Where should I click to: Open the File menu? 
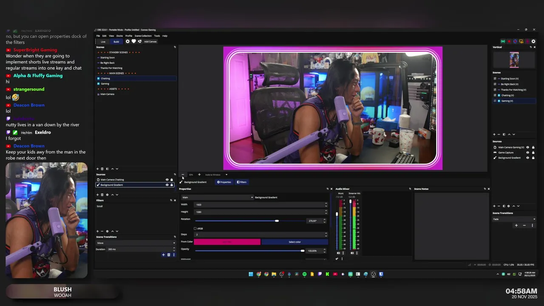98,36
